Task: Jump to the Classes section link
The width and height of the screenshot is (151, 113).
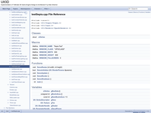Action: [130, 12]
